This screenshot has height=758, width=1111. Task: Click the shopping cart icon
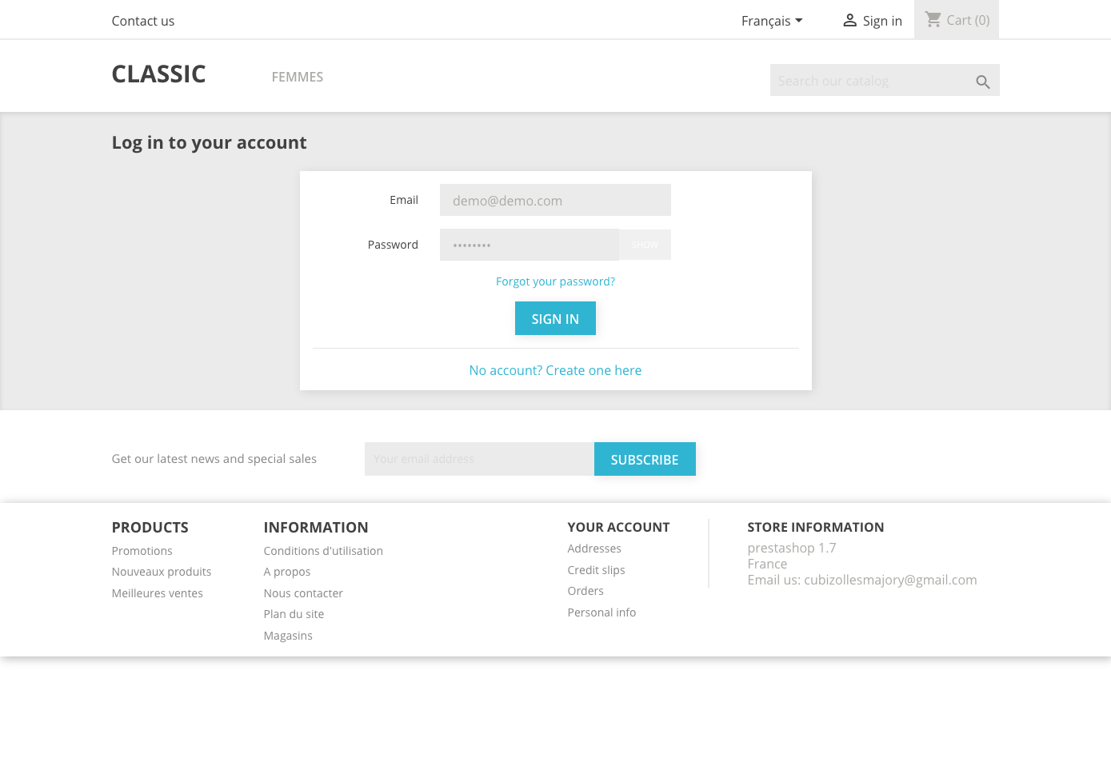tap(933, 19)
